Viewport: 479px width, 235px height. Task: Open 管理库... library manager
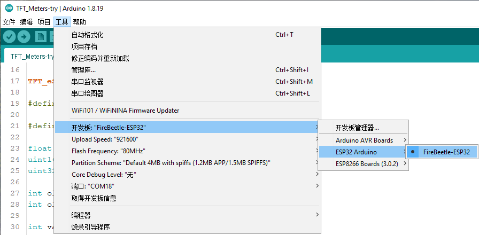tap(188, 70)
